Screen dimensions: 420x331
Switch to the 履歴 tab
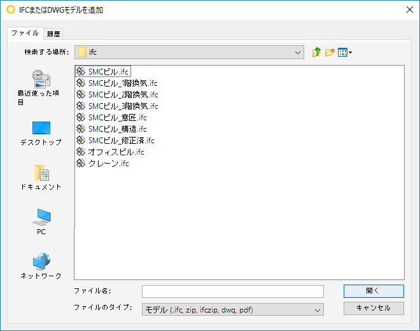click(x=53, y=34)
